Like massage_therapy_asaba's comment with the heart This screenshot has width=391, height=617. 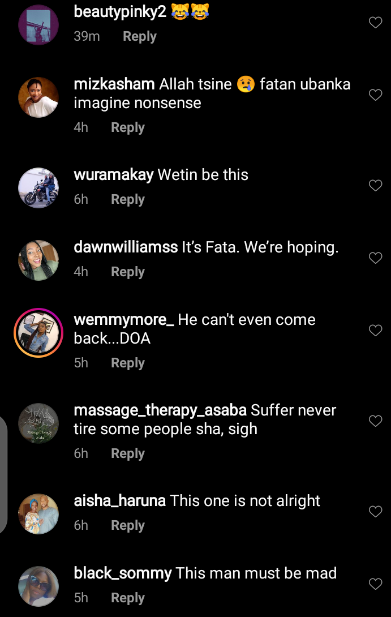tap(375, 421)
